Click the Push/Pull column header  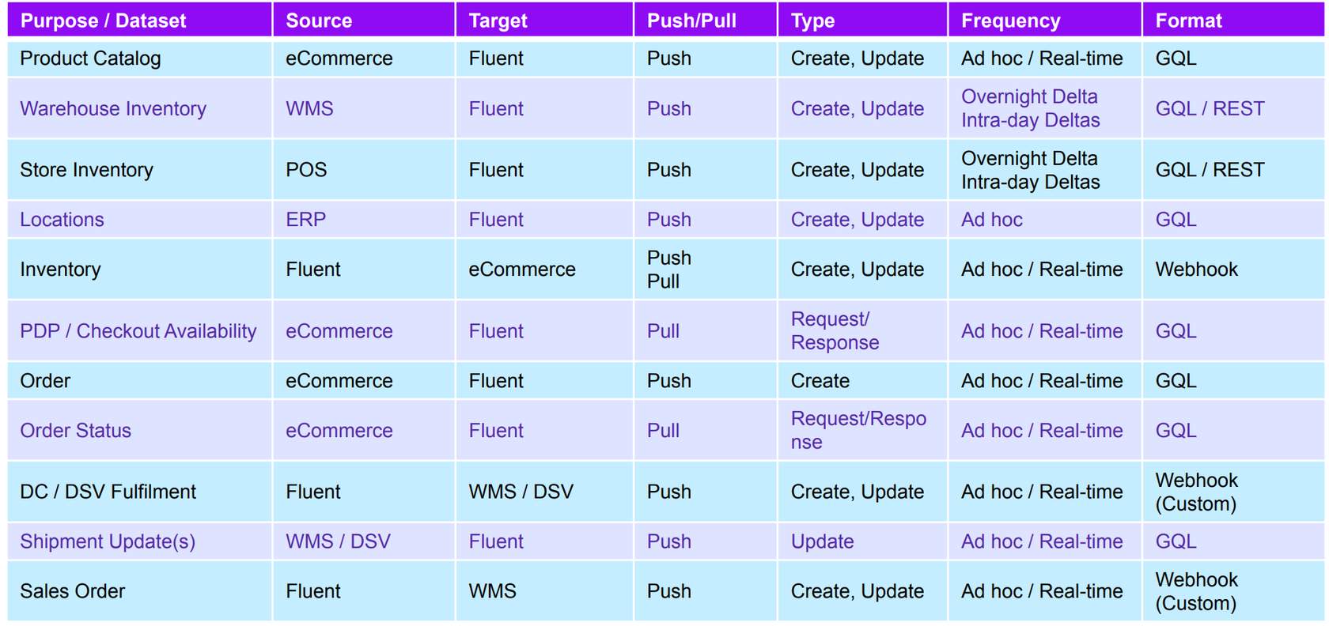(x=691, y=21)
